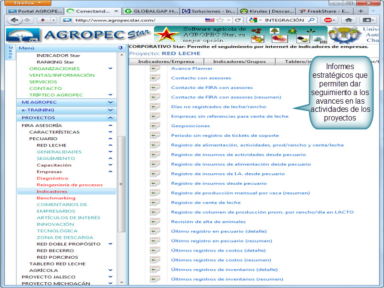This screenshot has height=288, width=384.
Task: Expand the TRÍPTICO AGROPEC chevron
Action: pos(110,95)
